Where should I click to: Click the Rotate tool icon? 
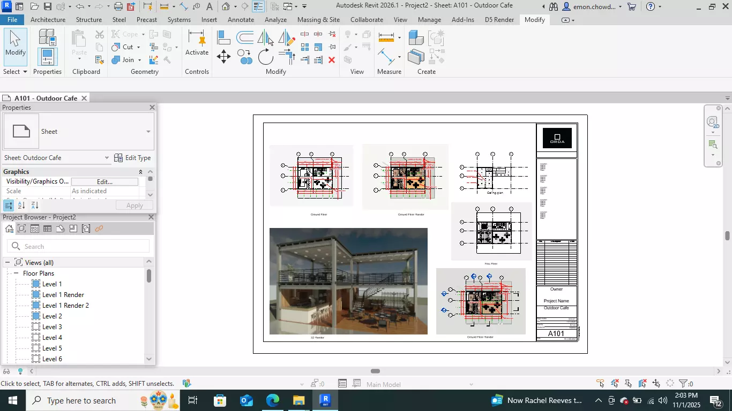[x=266, y=57]
